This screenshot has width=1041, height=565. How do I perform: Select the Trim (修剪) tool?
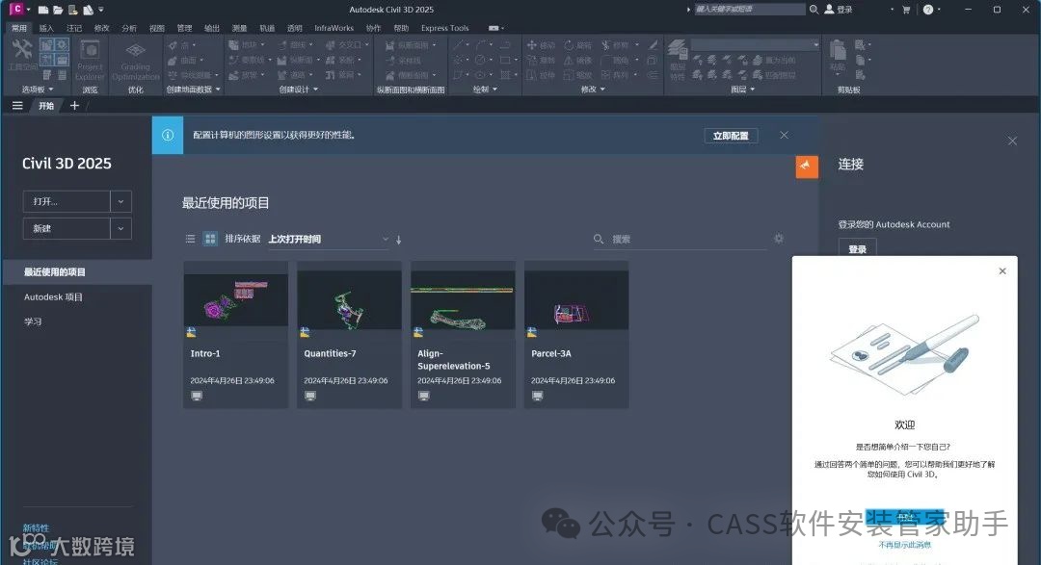point(618,45)
